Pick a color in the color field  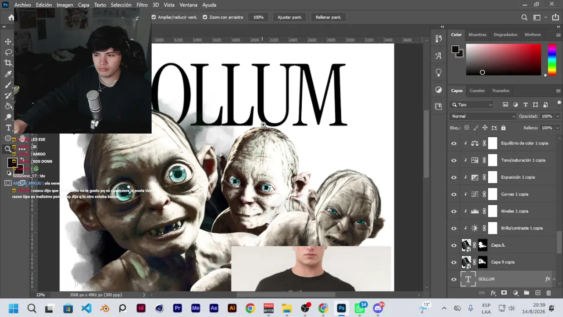(x=504, y=59)
